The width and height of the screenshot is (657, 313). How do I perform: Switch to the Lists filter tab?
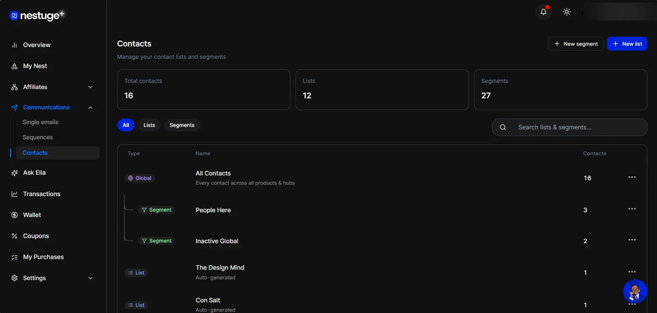click(149, 125)
